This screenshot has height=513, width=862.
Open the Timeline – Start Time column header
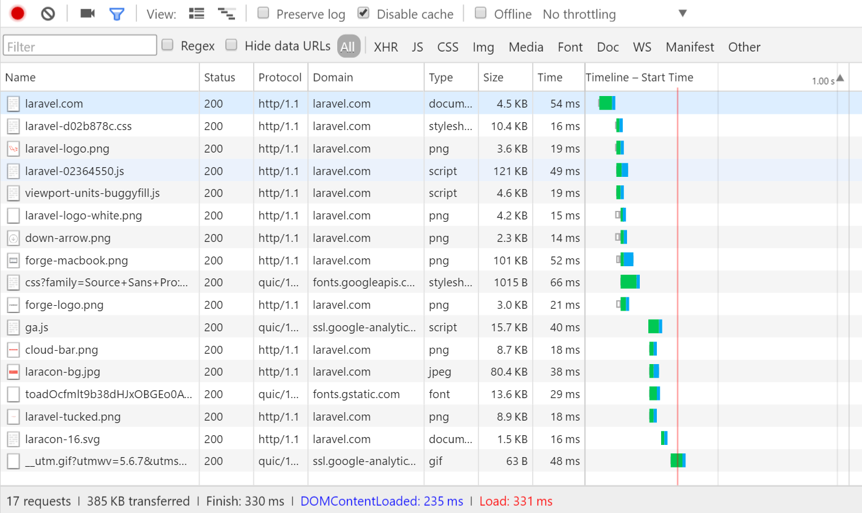pos(639,77)
